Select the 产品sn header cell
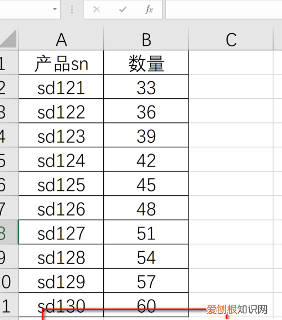Viewport: 282px width, 320px height. coord(61,63)
